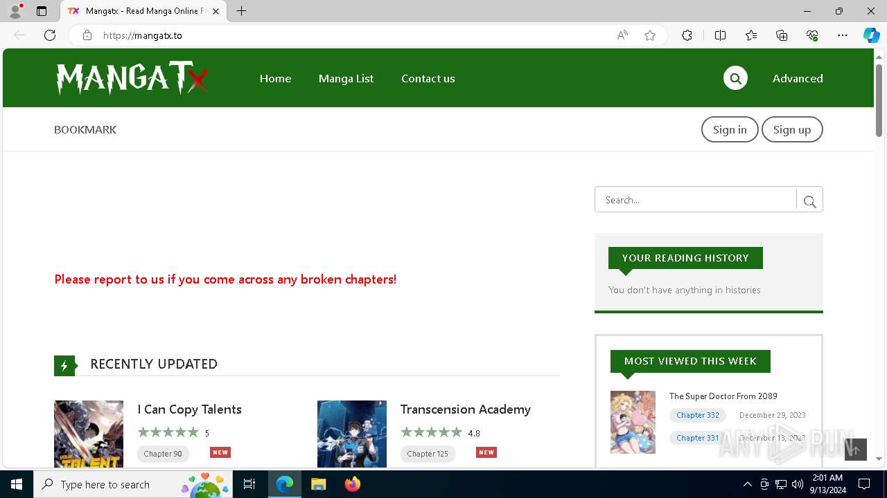The width and height of the screenshot is (887, 498).
Task: Open Chapter 125 of Transcension Academy
Action: point(428,453)
